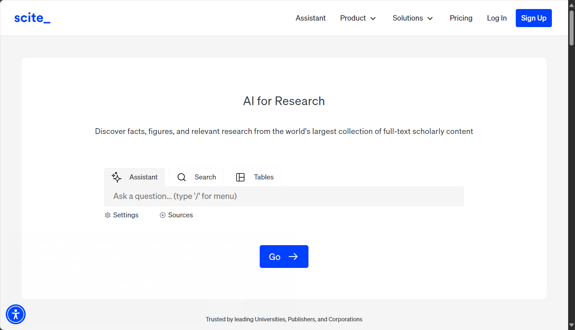Open the accessibility options icon
Screen dimensions: 575x330
pyautogui.click(x=16, y=314)
